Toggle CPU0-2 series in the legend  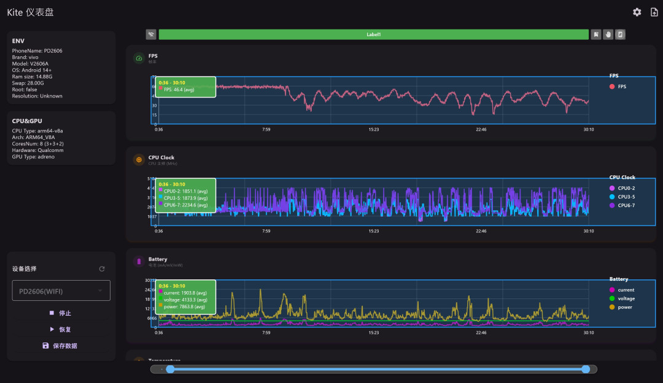pyautogui.click(x=622, y=188)
